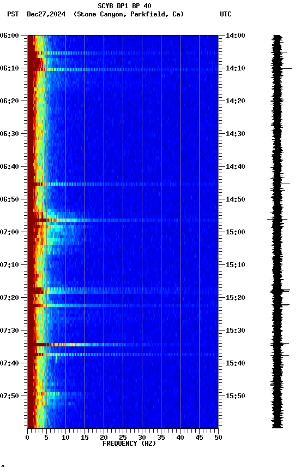
Task: Click the "14:20" UTC time label
Action: pyautogui.click(x=236, y=101)
